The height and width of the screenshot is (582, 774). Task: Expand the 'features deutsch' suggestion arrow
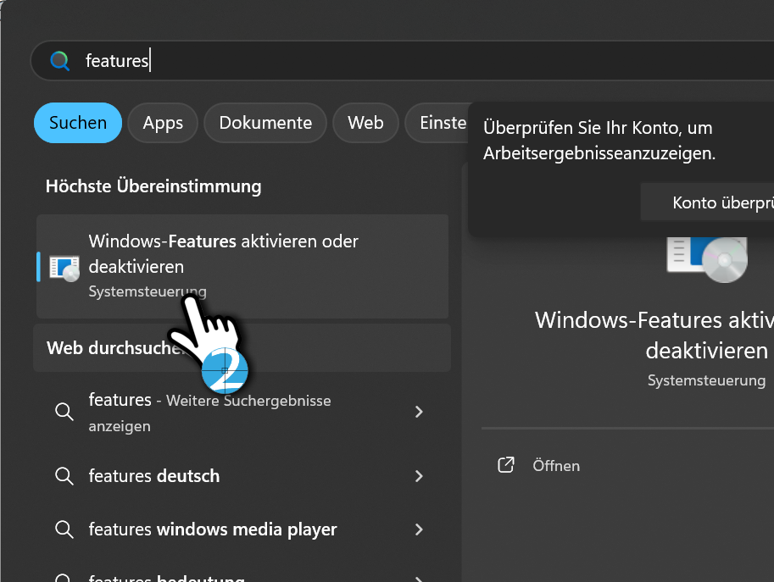coord(419,476)
